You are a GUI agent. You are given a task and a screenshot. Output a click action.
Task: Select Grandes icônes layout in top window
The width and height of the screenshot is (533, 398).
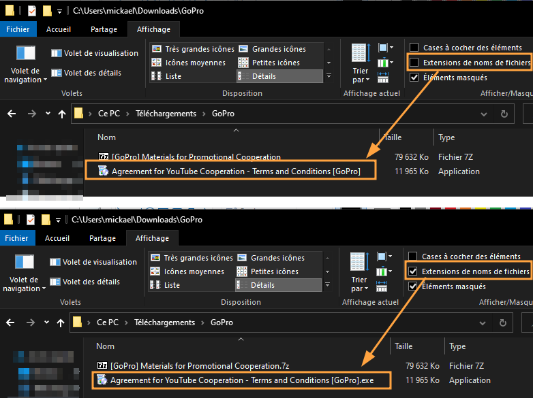coord(272,49)
